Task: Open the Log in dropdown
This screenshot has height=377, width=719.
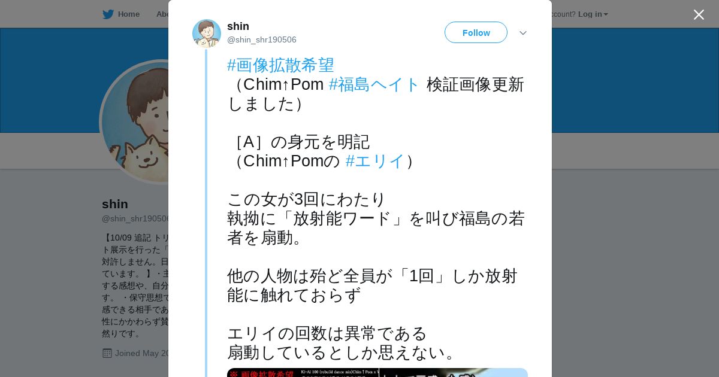Action: (593, 14)
